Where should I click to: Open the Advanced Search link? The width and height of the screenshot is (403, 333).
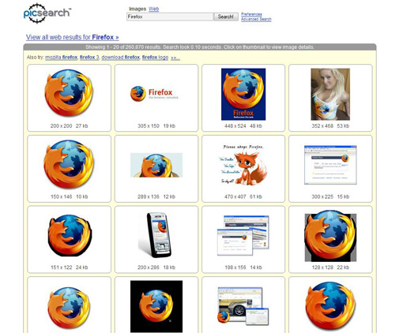coord(256,19)
